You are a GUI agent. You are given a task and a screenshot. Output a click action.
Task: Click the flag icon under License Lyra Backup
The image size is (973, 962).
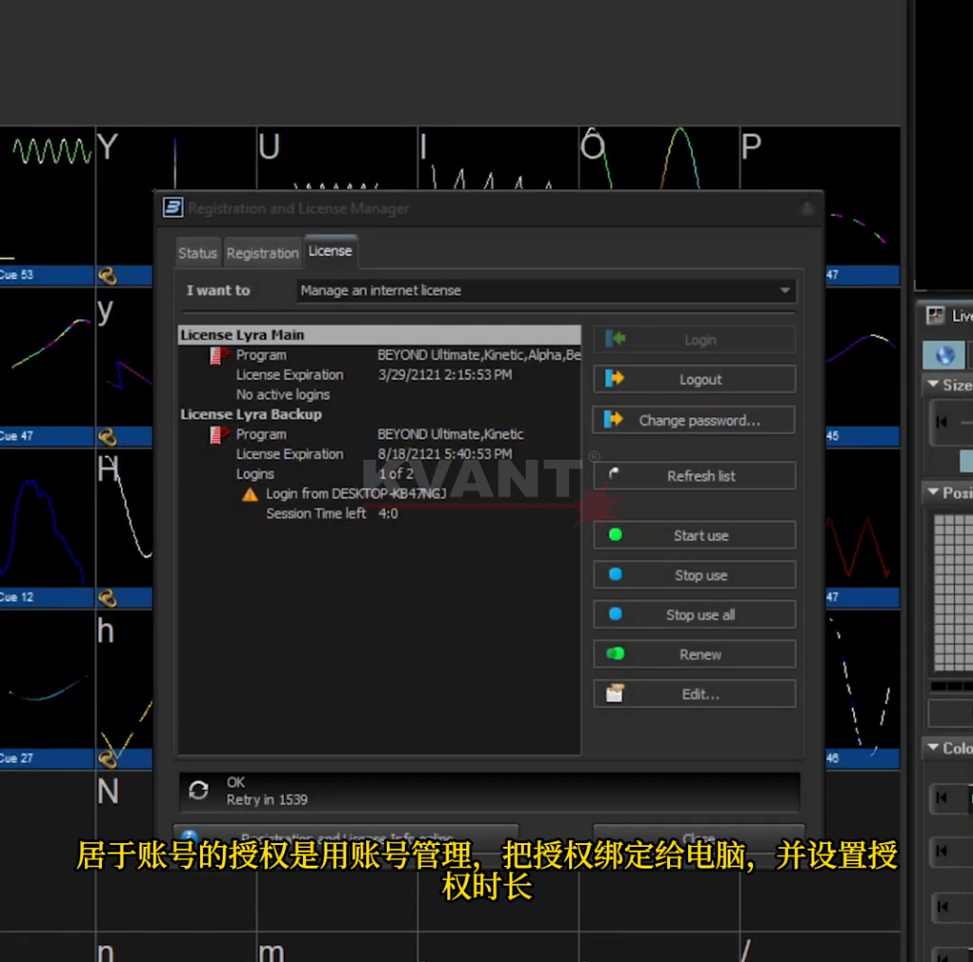(x=218, y=435)
